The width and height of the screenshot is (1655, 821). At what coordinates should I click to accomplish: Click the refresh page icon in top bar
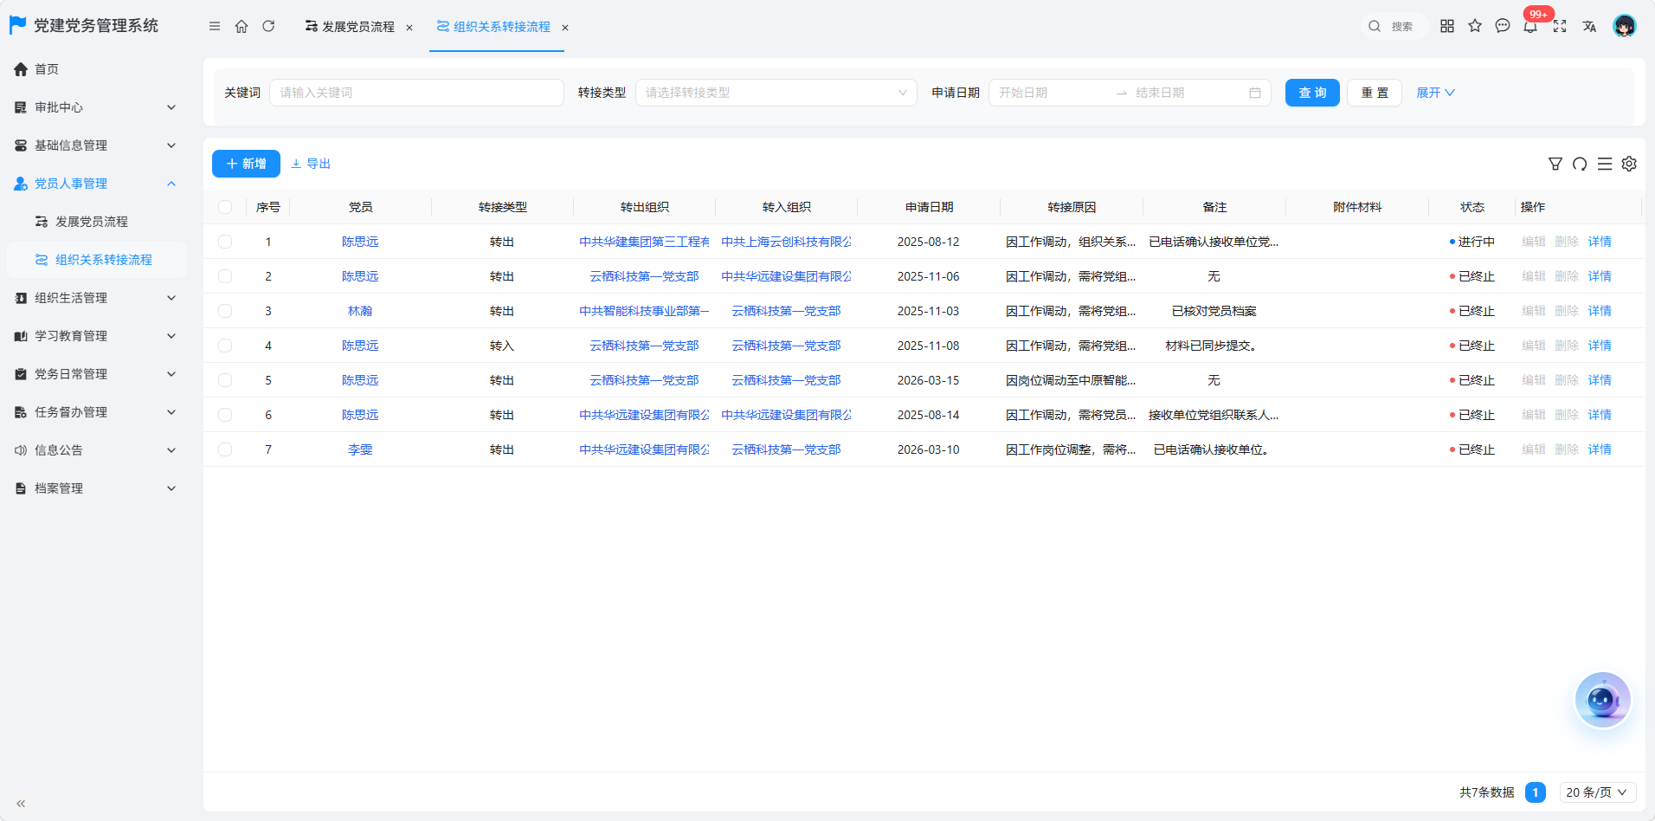[x=268, y=27]
